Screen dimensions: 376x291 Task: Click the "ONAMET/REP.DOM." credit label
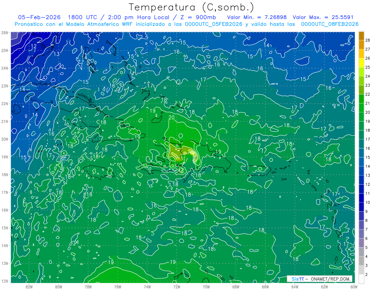[331, 279]
